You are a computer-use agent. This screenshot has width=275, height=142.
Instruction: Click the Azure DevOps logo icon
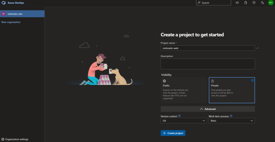[3, 3]
